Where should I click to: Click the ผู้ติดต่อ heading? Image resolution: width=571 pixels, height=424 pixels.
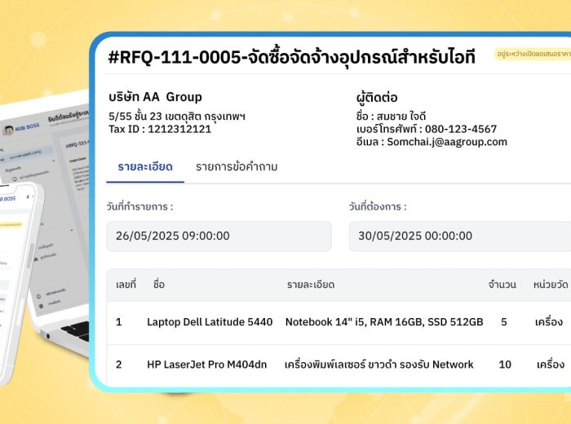pyautogui.click(x=377, y=97)
